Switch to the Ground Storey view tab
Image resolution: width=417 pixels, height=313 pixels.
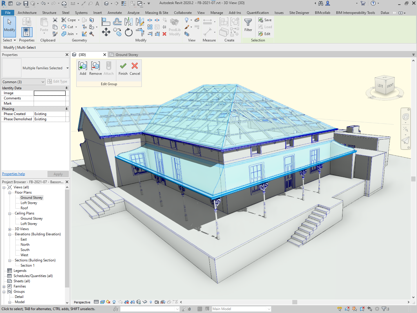126,55
